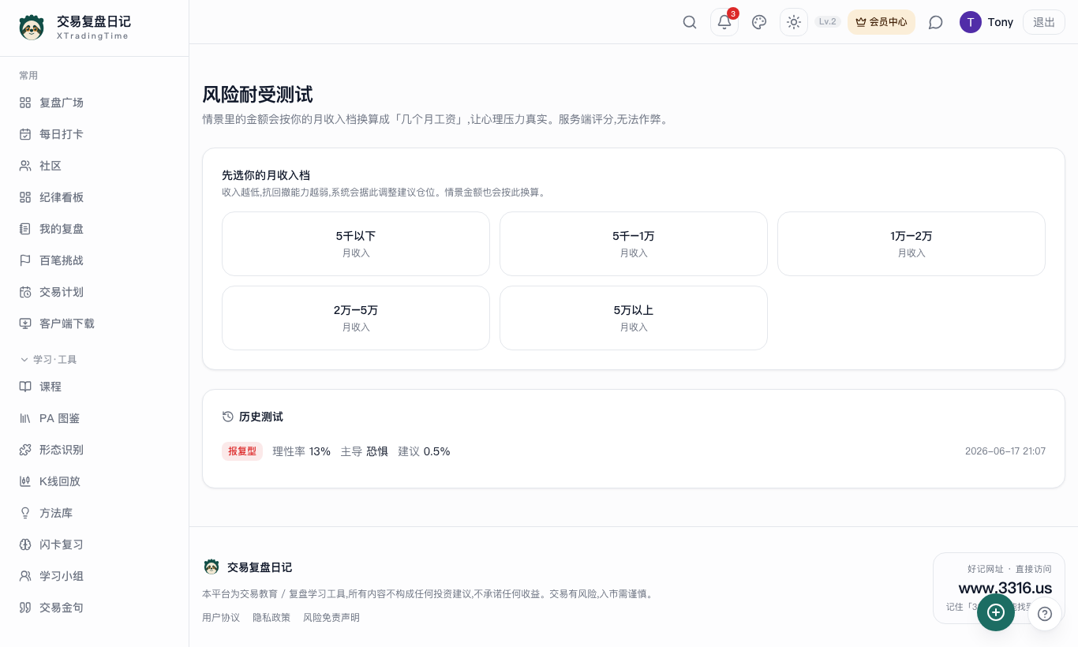Open 我的复盘 in the sidebar
The width and height of the screenshot is (1078, 647).
(94, 229)
